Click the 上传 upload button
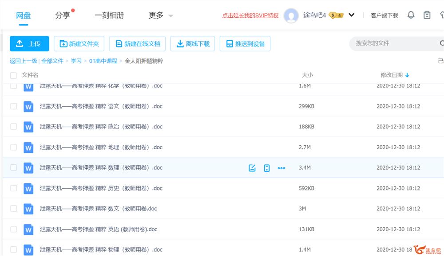Screen dimensions: 444x256 pyautogui.click(x=29, y=44)
